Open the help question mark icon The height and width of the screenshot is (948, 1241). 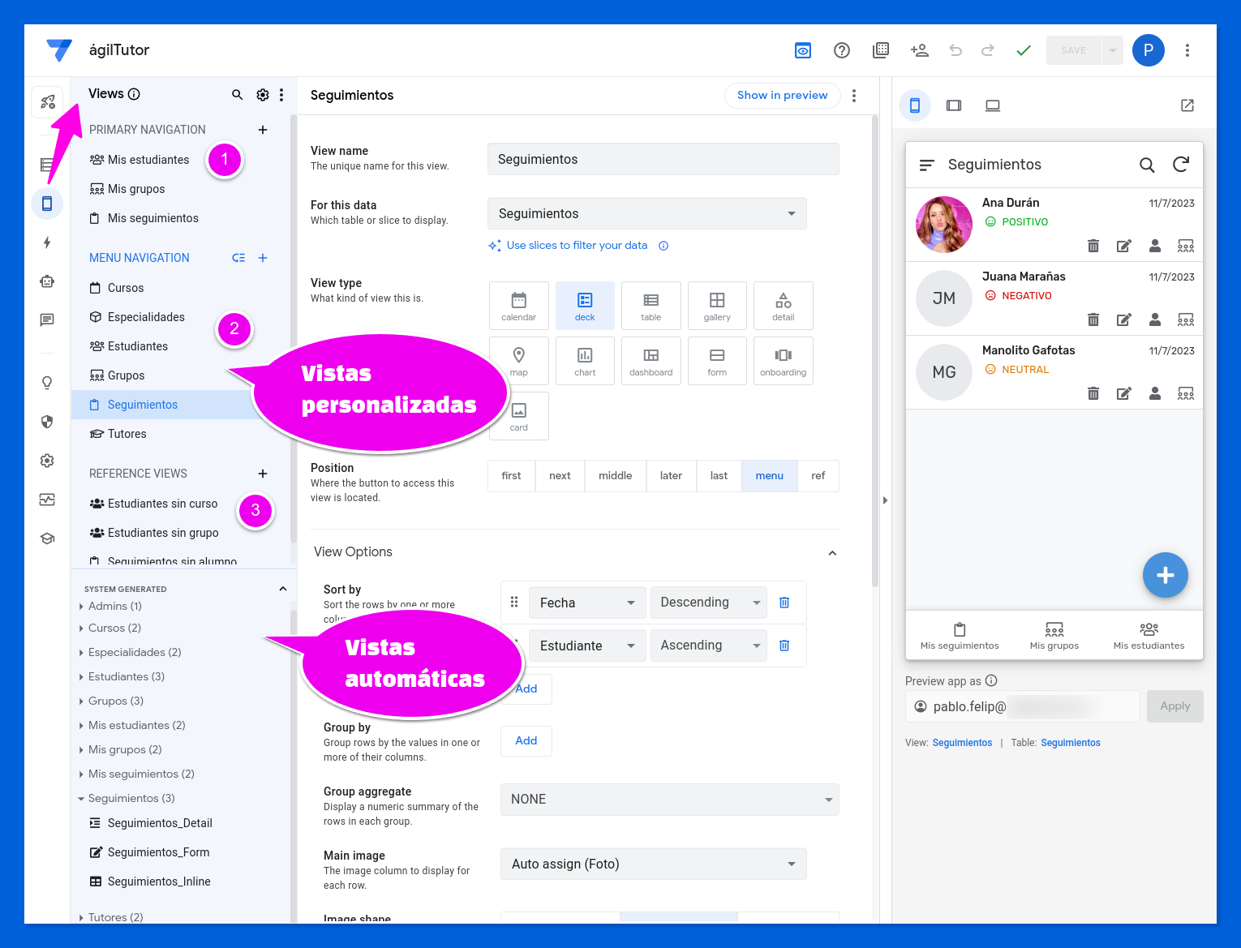click(x=842, y=50)
